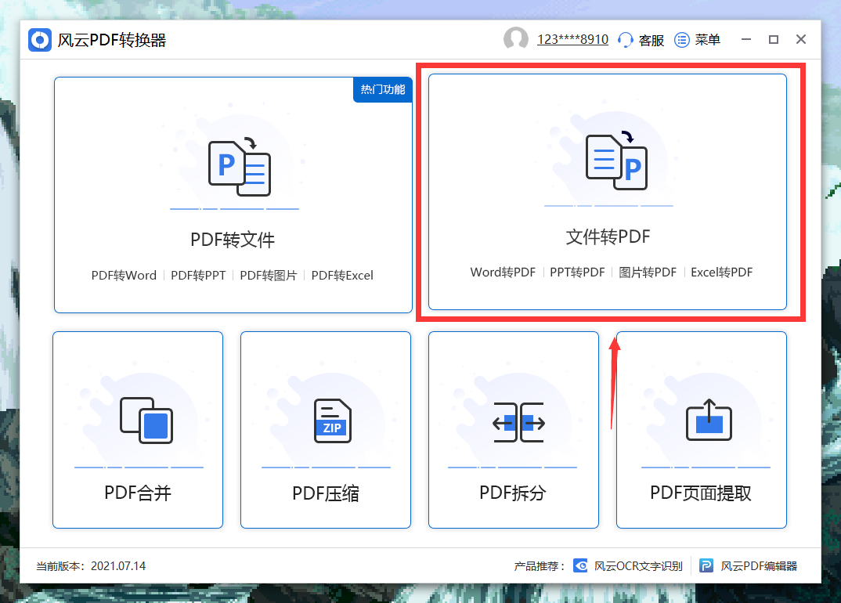Image resolution: width=841 pixels, height=603 pixels.
Task: Minimize the 风云PDF转换器 window
Action: click(x=746, y=40)
